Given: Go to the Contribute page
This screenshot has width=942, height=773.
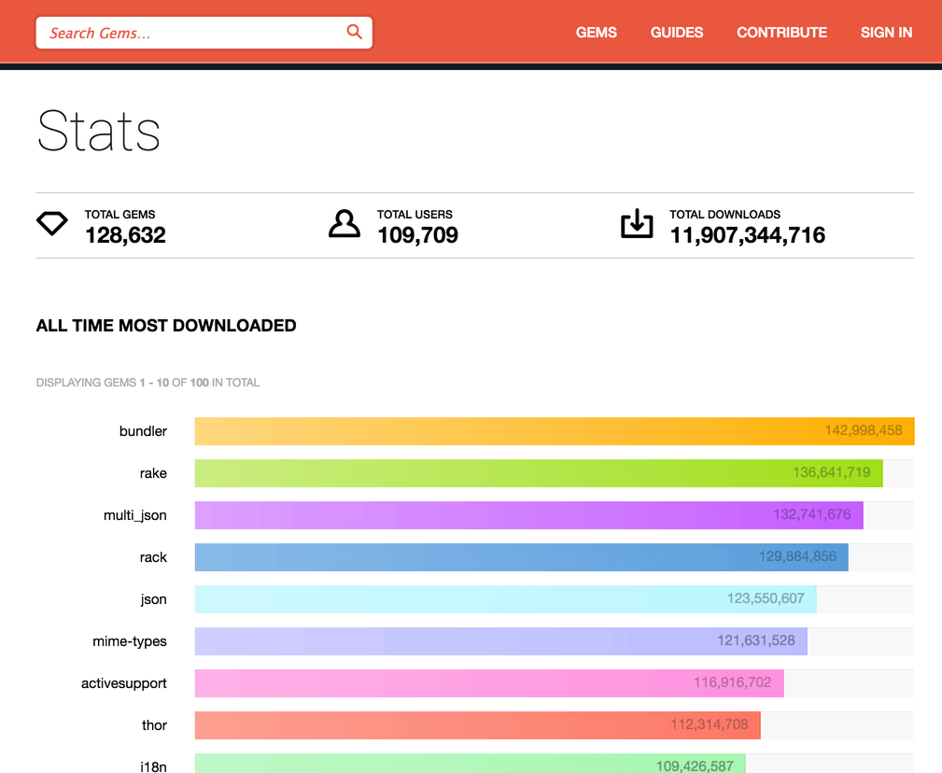Looking at the screenshot, I should tap(781, 33).
